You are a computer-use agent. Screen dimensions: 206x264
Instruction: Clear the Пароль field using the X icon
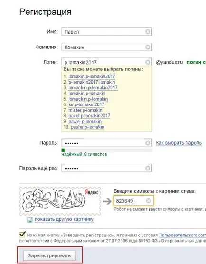click(x=148, y=143)
